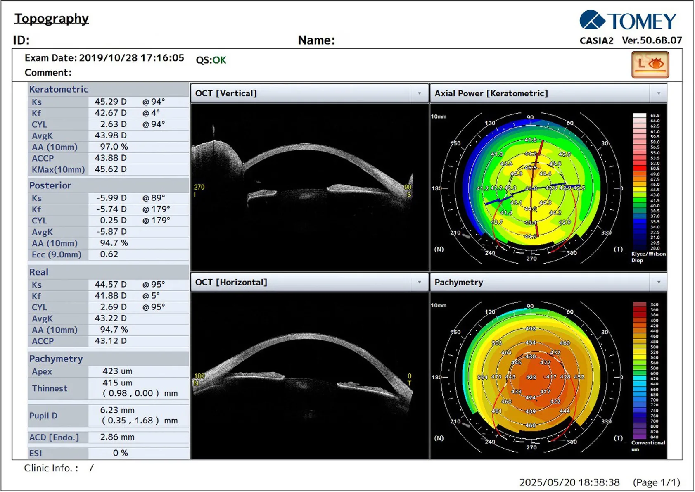Click the Thinnest value 415 um

(x=118, y=383)
